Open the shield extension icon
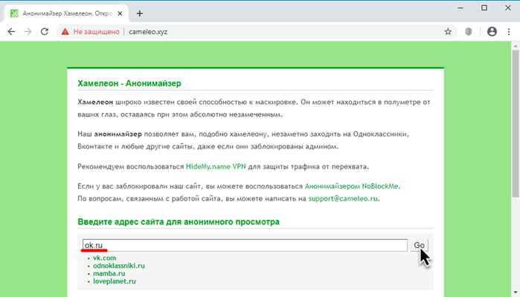This screenshot has height=297, width=520. (468, 32)
